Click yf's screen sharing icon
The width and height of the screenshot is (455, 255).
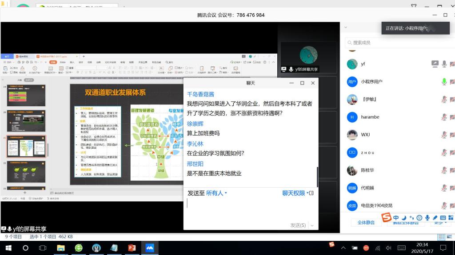435,64
